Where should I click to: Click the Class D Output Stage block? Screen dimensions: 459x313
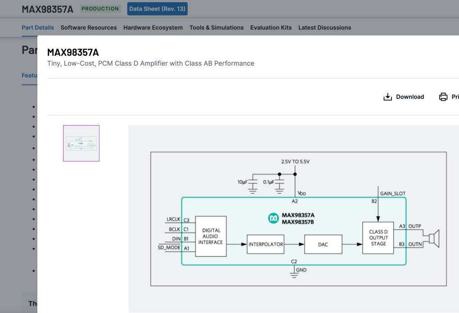(x=378, y=238)
